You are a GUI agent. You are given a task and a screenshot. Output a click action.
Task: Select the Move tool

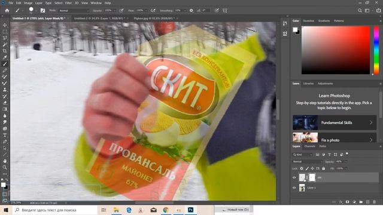coord(5,25)
